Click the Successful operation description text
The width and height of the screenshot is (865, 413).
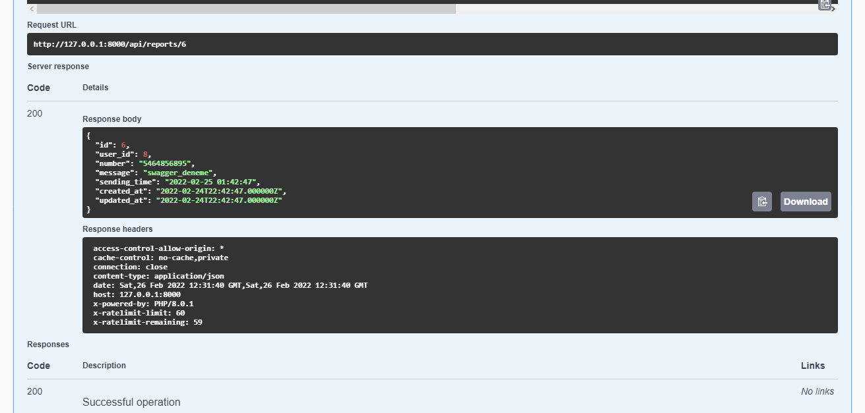pyautogui.click(x=131, y=402)
